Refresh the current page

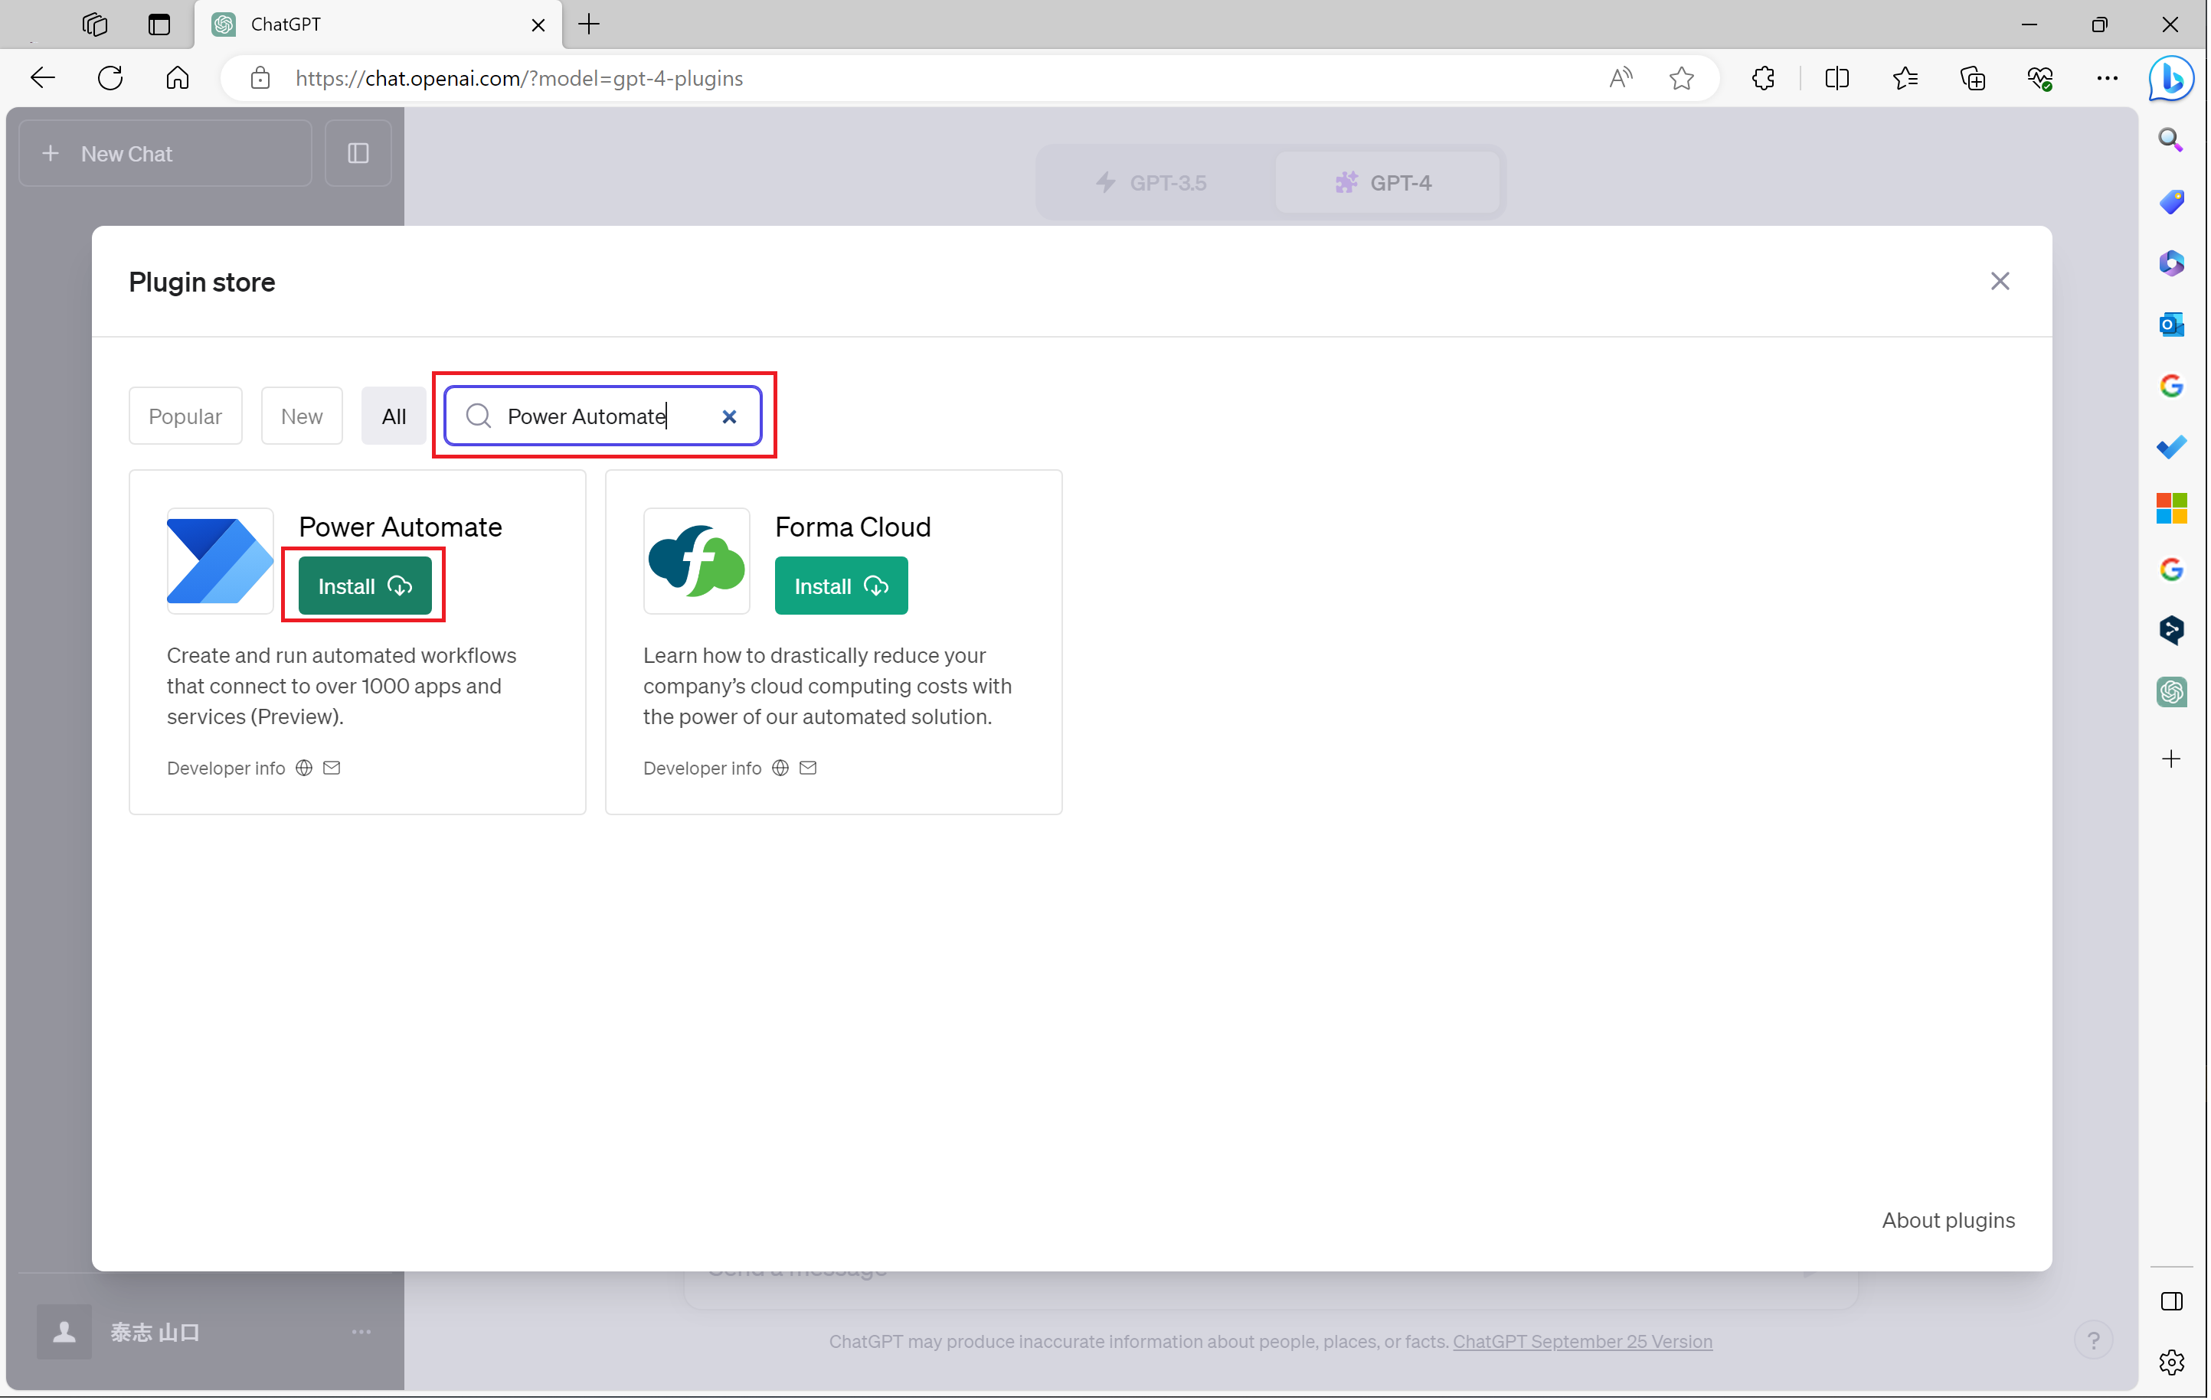[110, 78]
